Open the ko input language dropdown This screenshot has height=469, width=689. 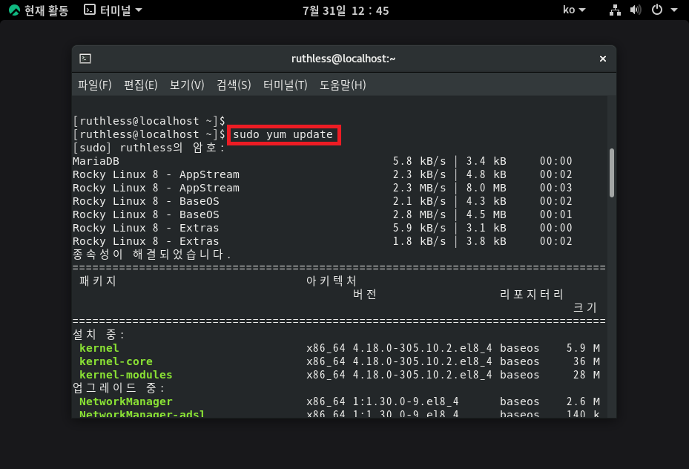(574, 10)
